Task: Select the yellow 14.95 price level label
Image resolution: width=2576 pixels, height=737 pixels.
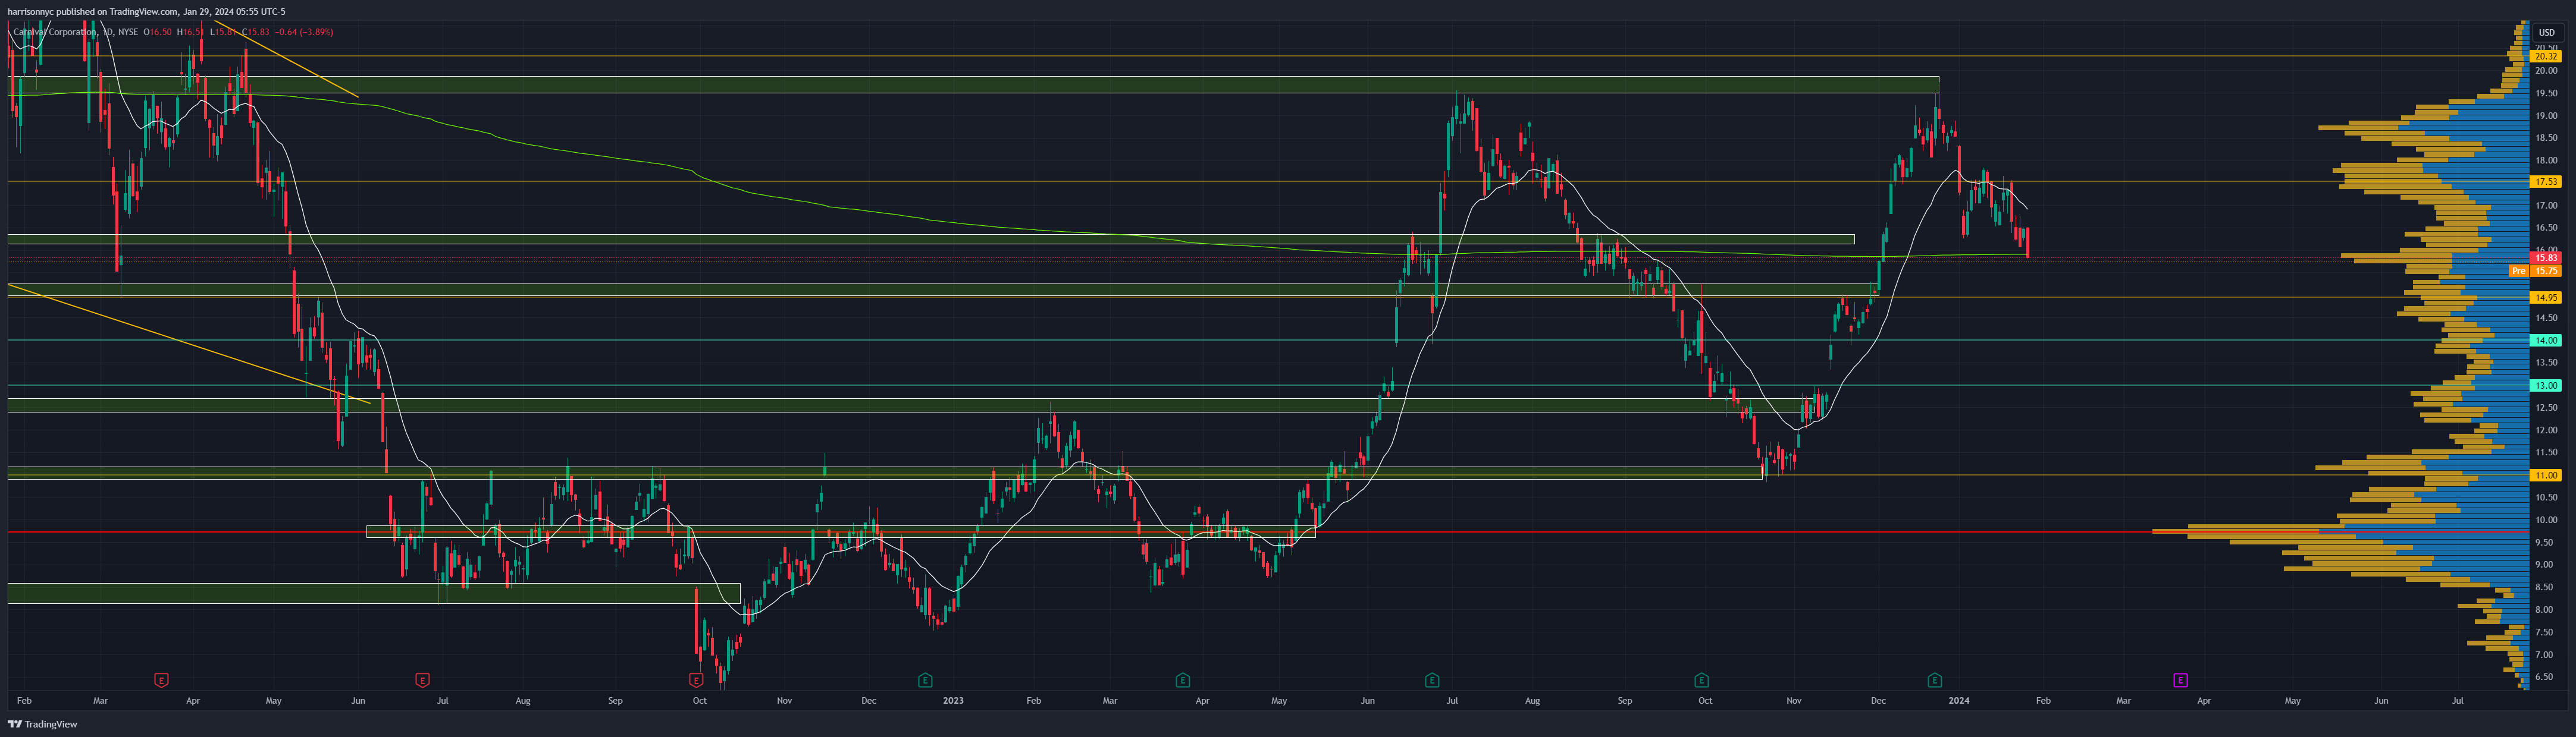Action: (x=2545, y=298)
